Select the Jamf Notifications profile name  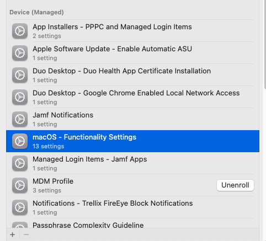tap(63, 115)
